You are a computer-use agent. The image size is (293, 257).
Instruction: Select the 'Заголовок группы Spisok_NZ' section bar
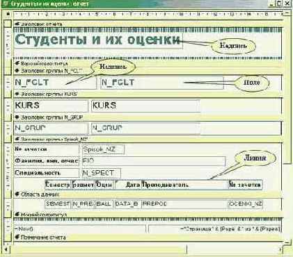point(148,140)
